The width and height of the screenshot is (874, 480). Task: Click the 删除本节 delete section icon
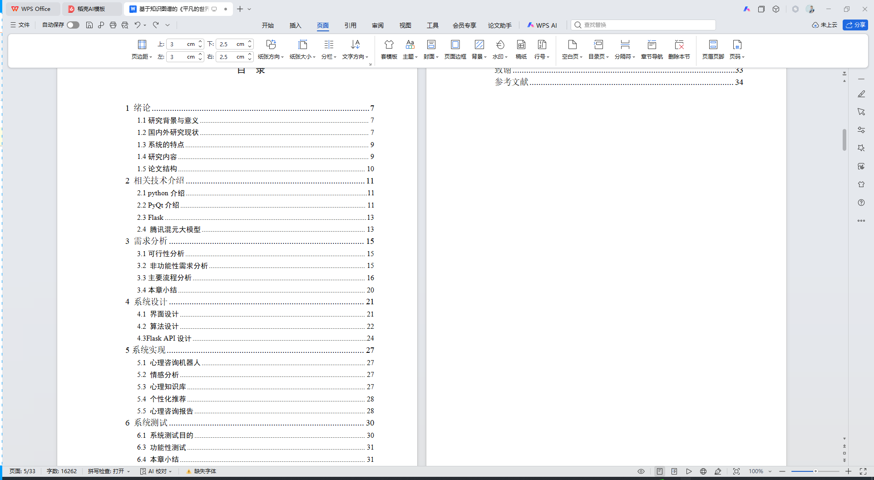[x=679, y=45]
